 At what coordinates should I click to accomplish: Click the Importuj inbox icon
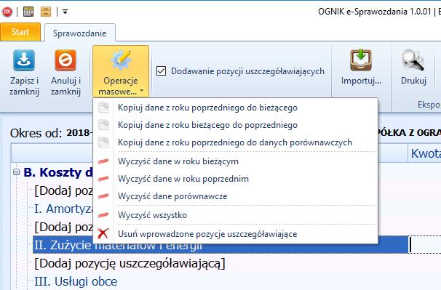[361, 60]
